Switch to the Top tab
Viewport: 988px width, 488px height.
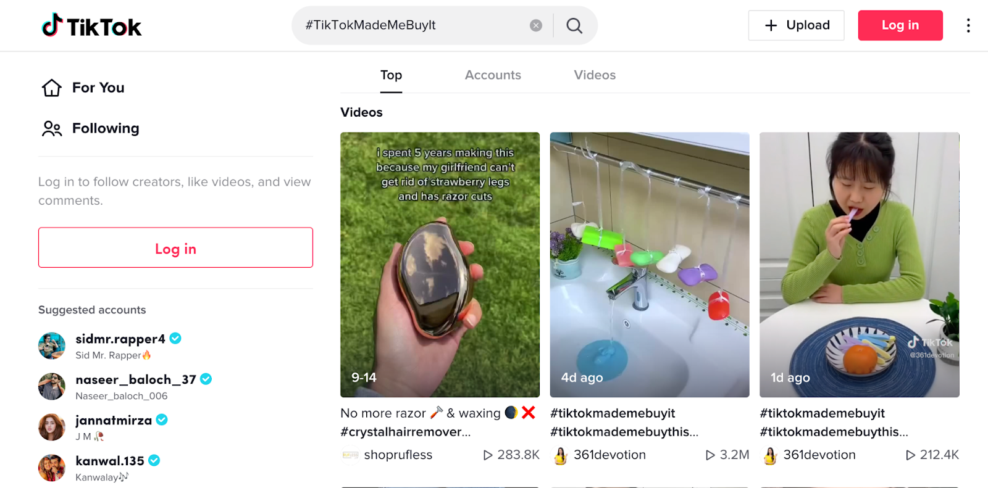coord(391,75)
